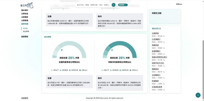Go to 企業風險 section in sidebar
This screenshot has width=204, height=101.
[25, 17]
